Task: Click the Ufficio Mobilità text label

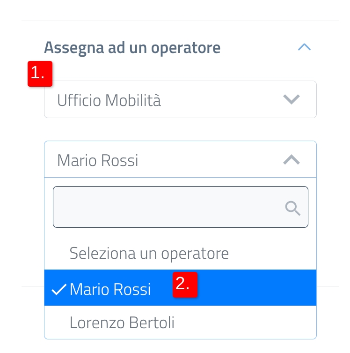Action: (x=109, y=100)
